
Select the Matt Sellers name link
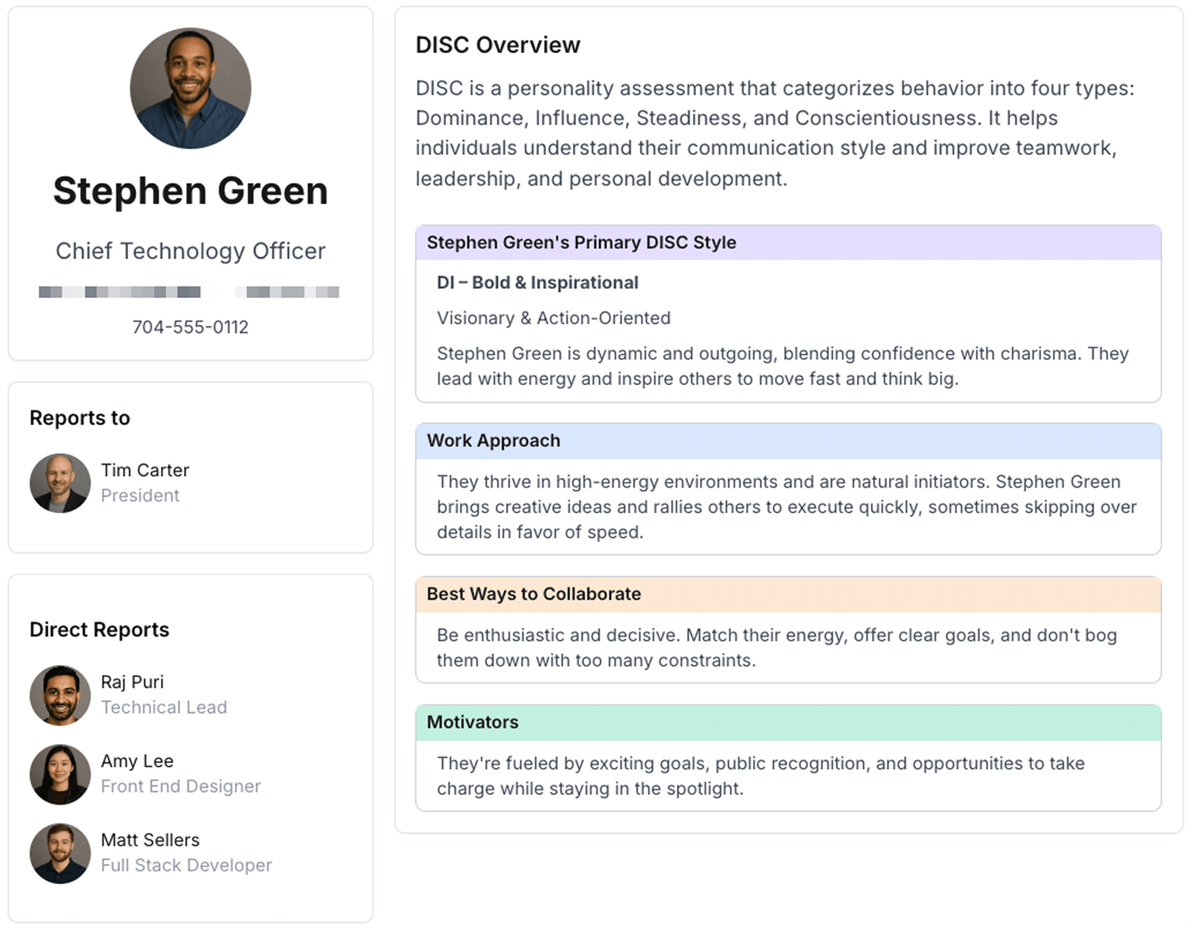click(x=150, y=840)
